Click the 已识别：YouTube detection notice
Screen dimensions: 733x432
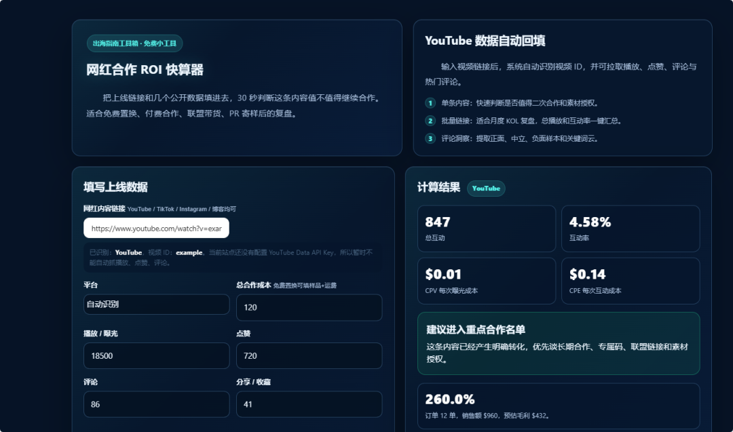[x=233, y=257]
